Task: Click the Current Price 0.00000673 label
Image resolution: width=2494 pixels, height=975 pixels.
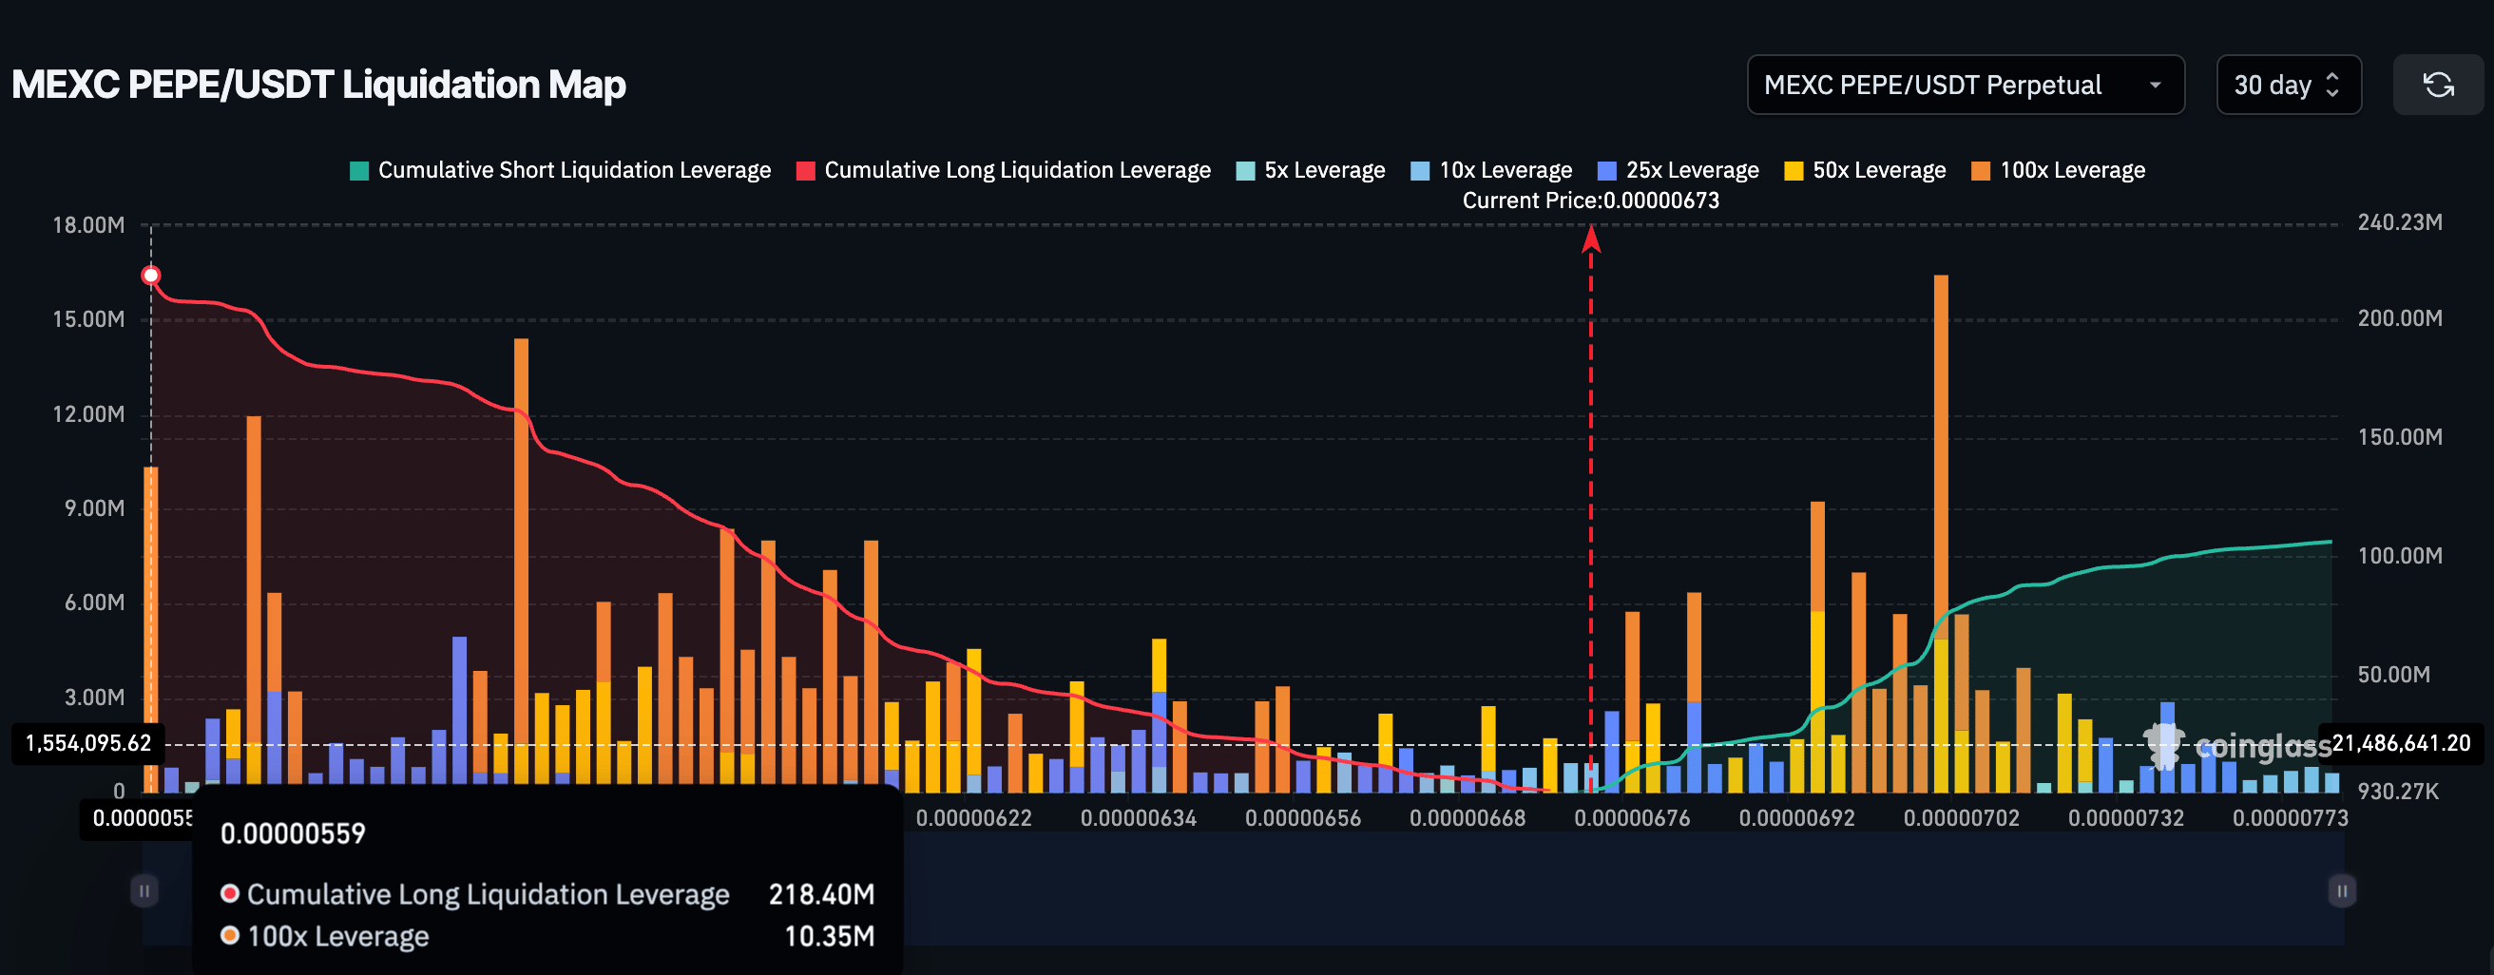Action: [1591, 201]
